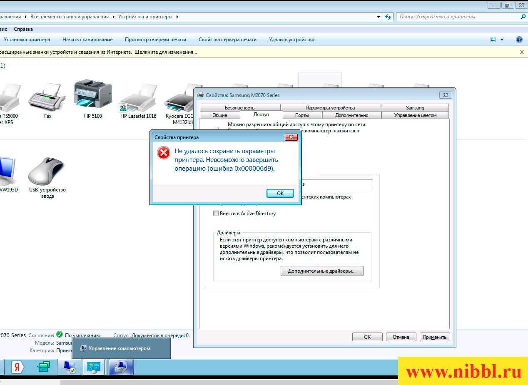Open the control panel taskbar icon
The image size is (528, 385).
coord(94,367)
